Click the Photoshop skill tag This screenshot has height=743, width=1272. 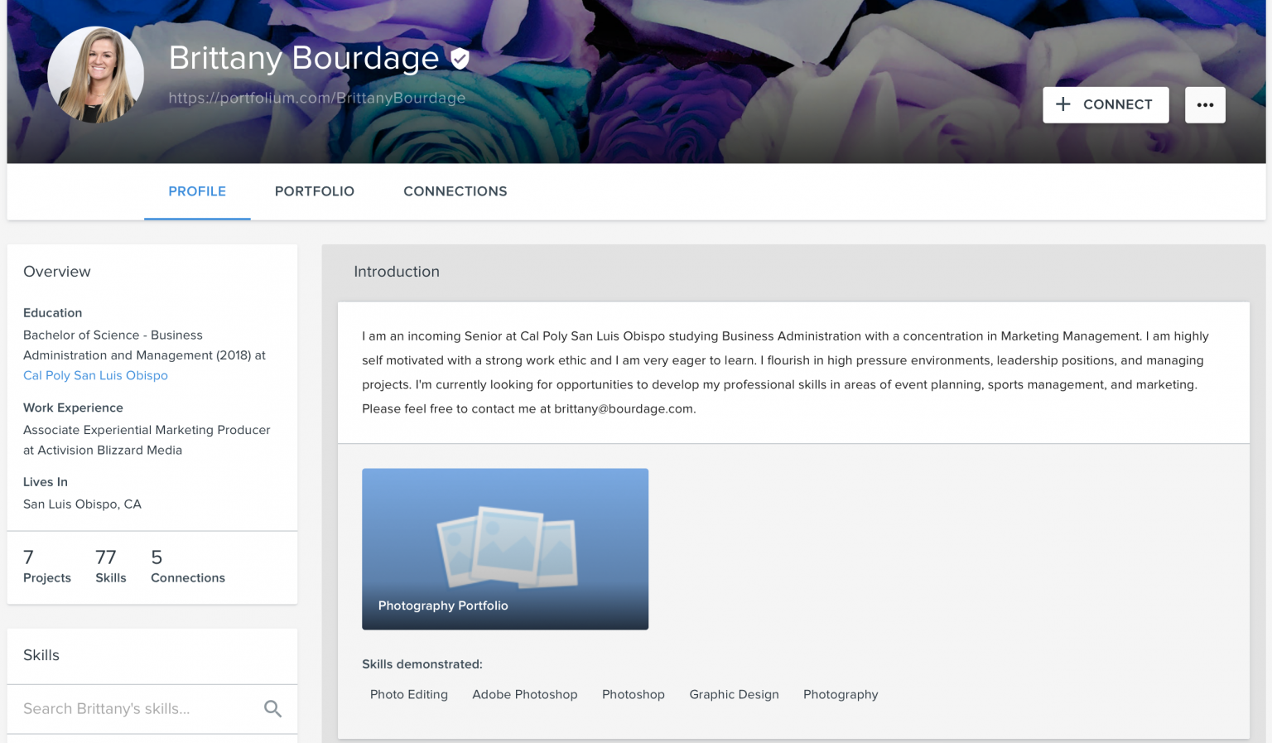tap(634, 695)
